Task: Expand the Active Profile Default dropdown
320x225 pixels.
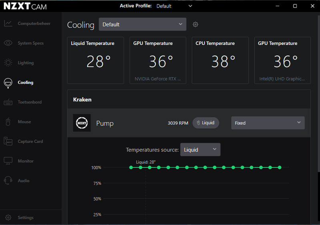Action: pyautogui.click(x=174, y=6)
